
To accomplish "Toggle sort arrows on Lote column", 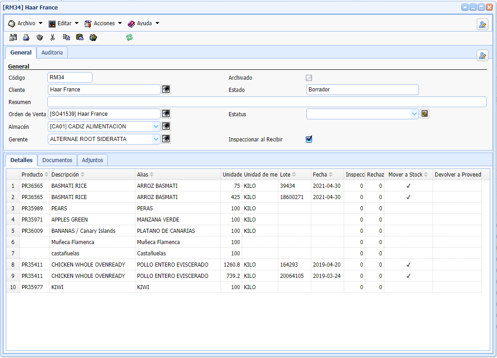I will click(x=294, y=174).
